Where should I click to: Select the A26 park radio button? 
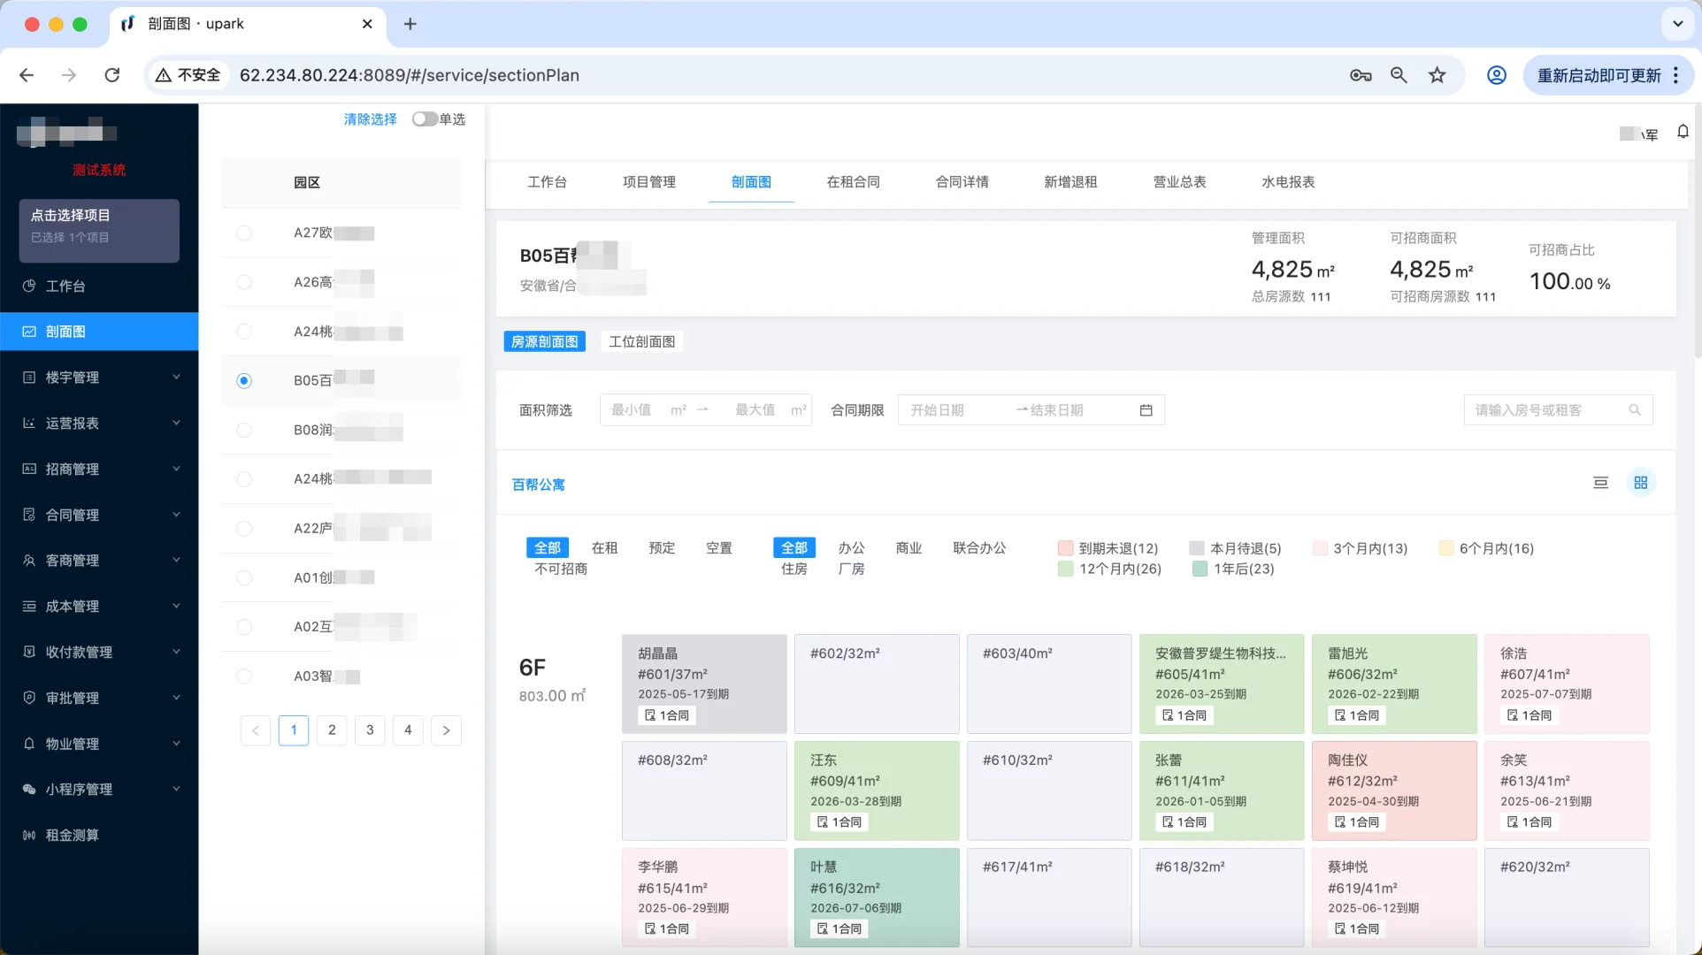pos(244,283)
